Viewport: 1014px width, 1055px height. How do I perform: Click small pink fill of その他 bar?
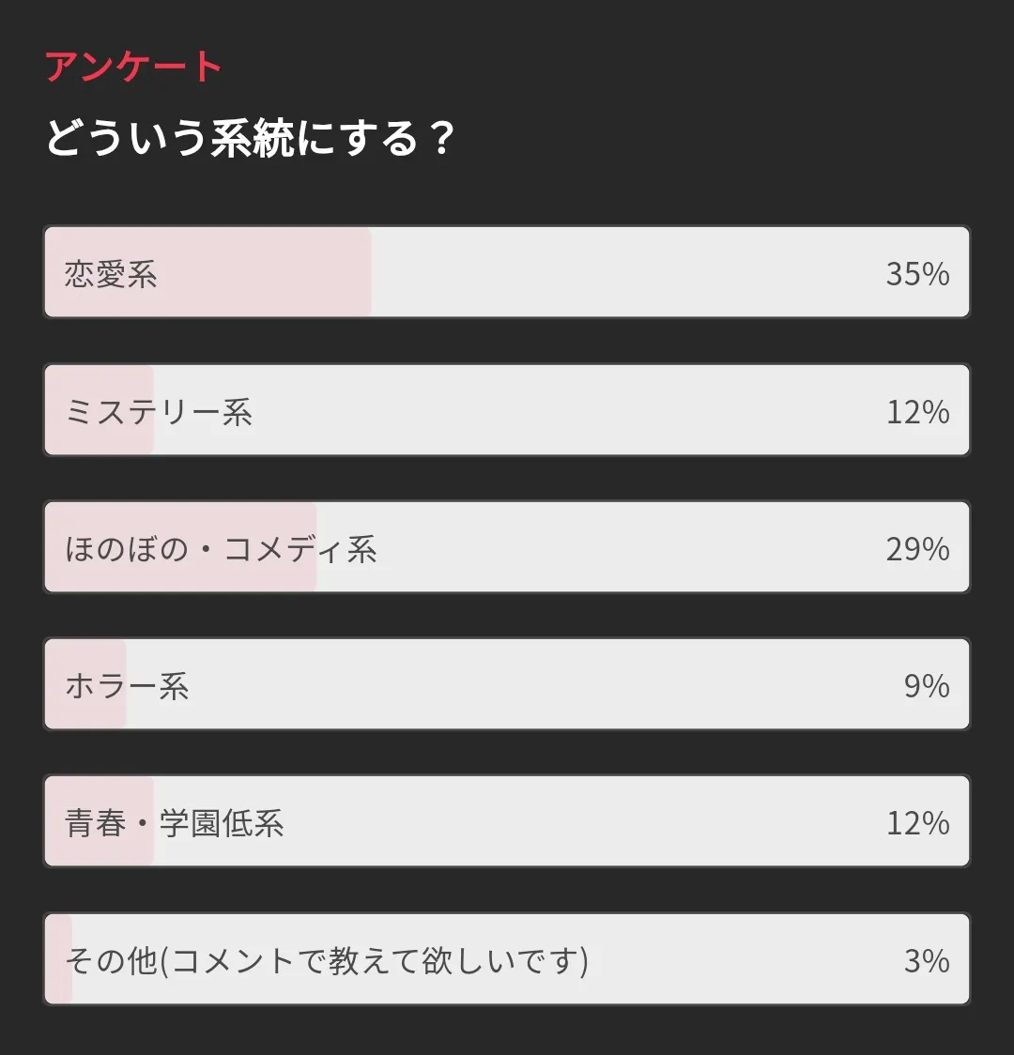click(x=58, y=958)
